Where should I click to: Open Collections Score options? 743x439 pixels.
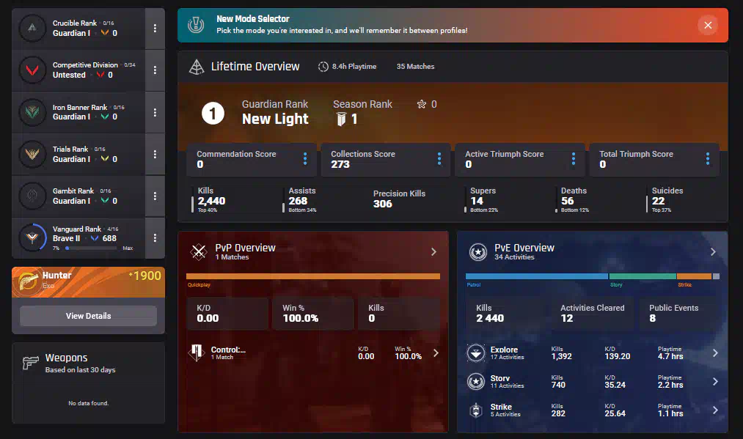point(439,158)
